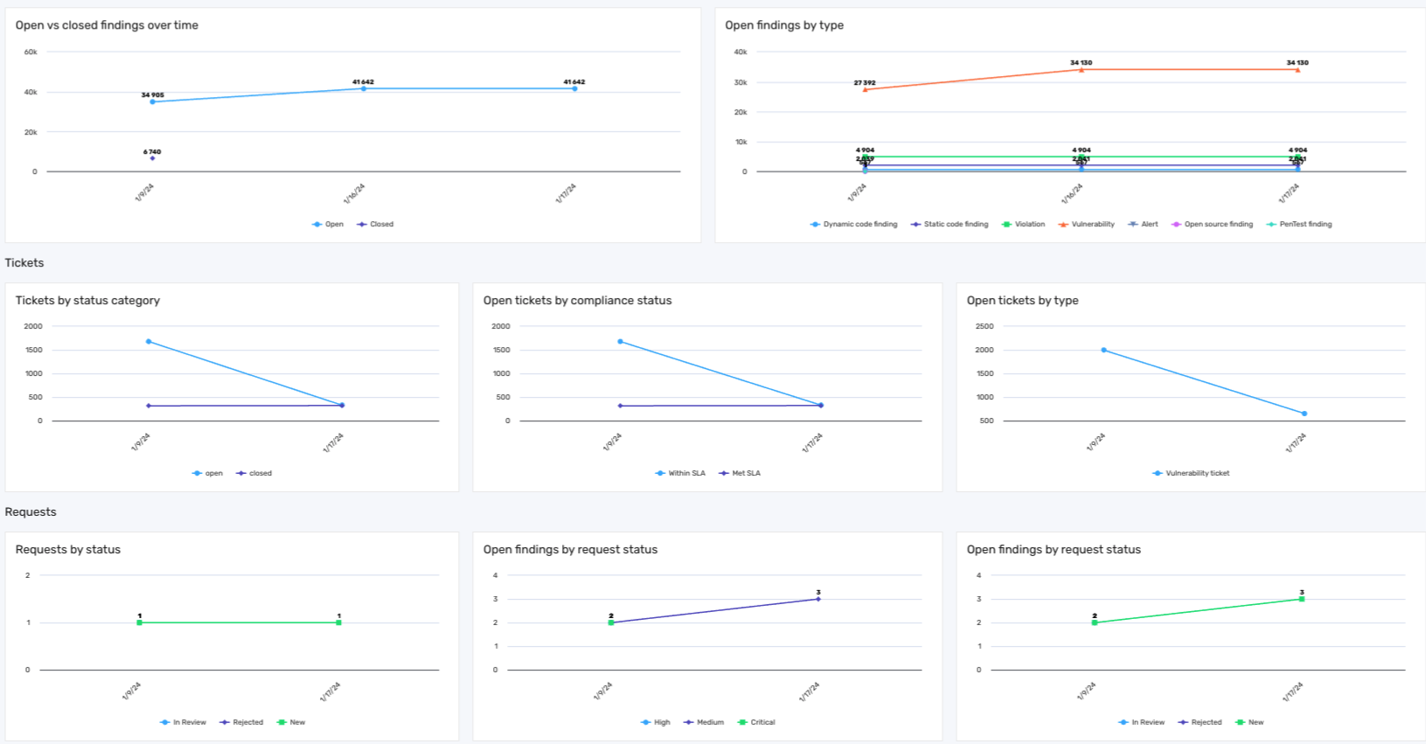The height and width of the screenshot is (744, 1426).
Task: Toggle the Critical severity legend entry
Action: pos(756,723)
